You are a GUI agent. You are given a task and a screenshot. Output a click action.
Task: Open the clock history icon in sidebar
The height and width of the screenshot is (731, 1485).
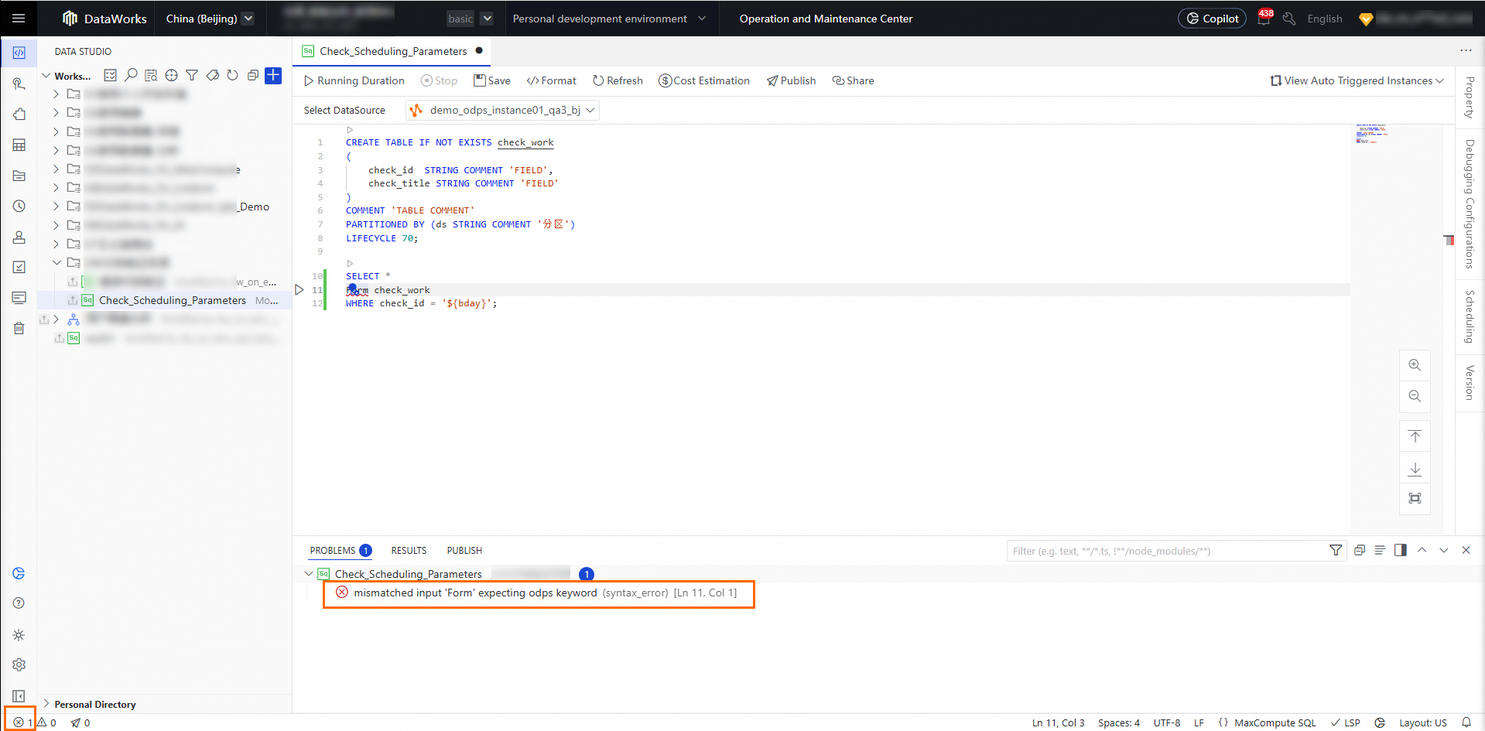19,207
